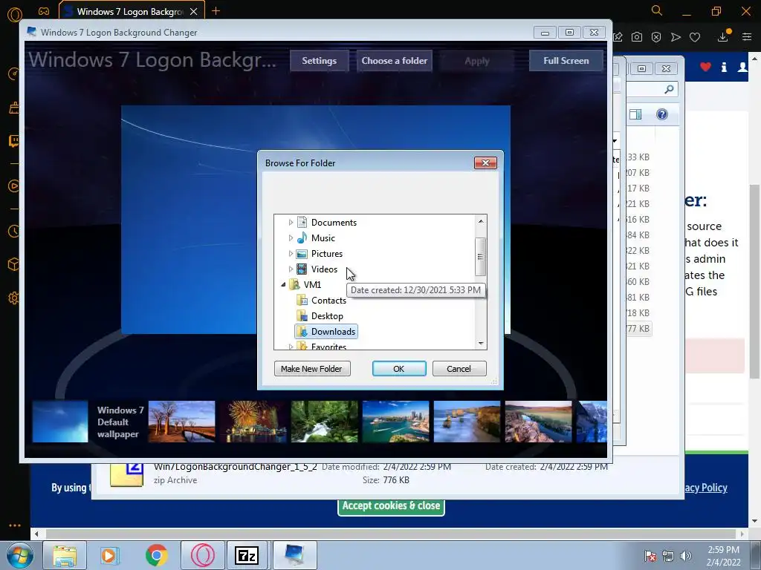Choose the baobab trees wallpaper thumbnail
Image resolution: width=761 pixels, height=570 pixels.
click(x=181, y=422)
